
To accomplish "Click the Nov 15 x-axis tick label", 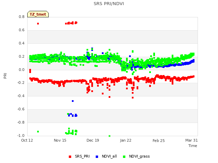I will [60, 140].
